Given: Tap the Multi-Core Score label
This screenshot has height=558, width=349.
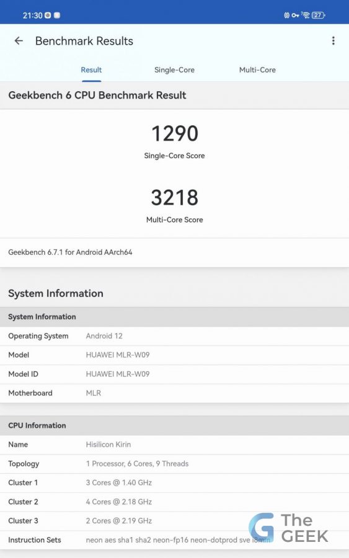Looking at the screenshot, I should pyautogui.click(x=174, y=220).
